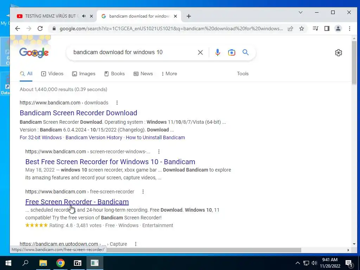Open Free Screen Recorder - Bandicam link
360x270 pixels.
(77, 202)
